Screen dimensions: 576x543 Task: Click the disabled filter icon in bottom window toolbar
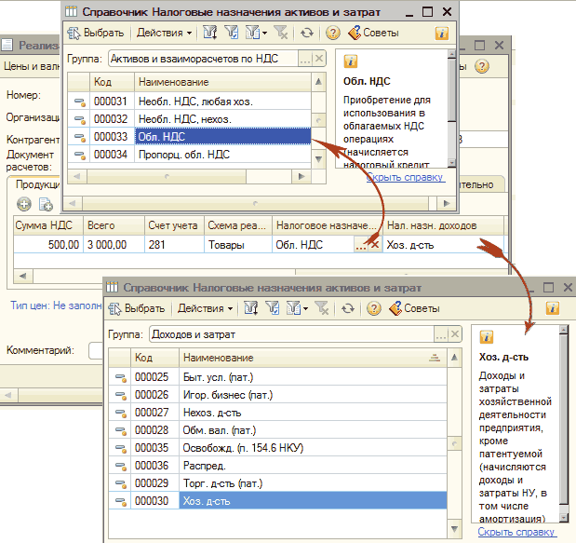coord(322,307)
